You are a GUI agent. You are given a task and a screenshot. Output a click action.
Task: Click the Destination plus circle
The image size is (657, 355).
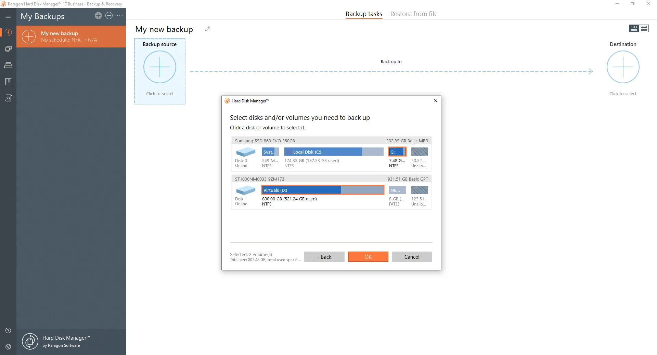(x=622, y=67)
